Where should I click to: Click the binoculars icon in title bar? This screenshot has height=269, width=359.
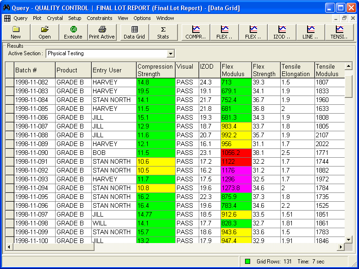coord(6,8)
